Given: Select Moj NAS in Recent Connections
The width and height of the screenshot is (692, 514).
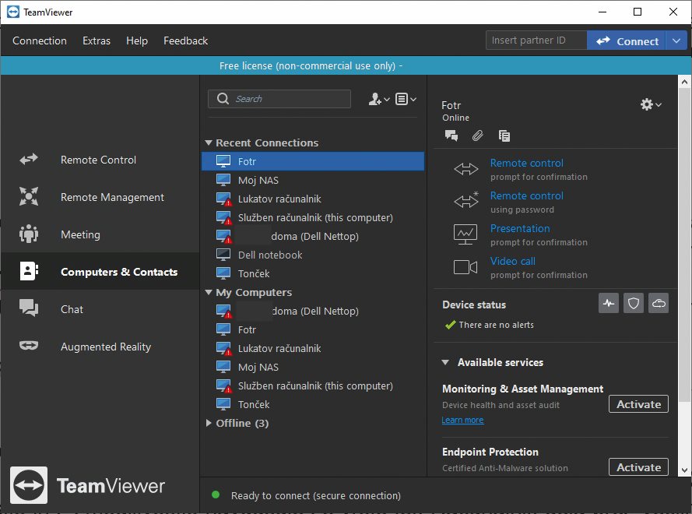Looking at the screenshot, I should point(313,180).
